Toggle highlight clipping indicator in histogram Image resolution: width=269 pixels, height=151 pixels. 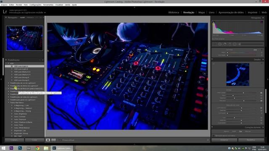coord(261,22)
